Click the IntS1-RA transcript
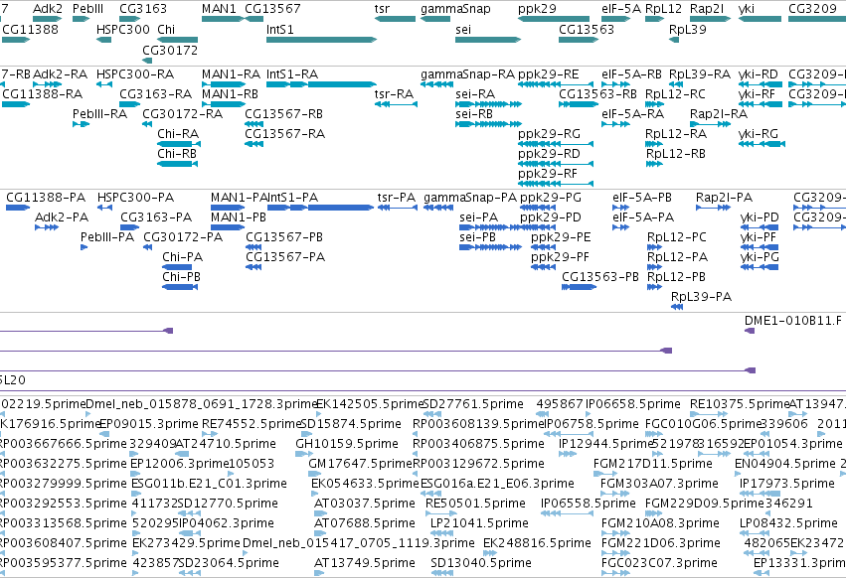Viewport: 846px width, 578px height. pyautogui.click(x=321, y=84)
